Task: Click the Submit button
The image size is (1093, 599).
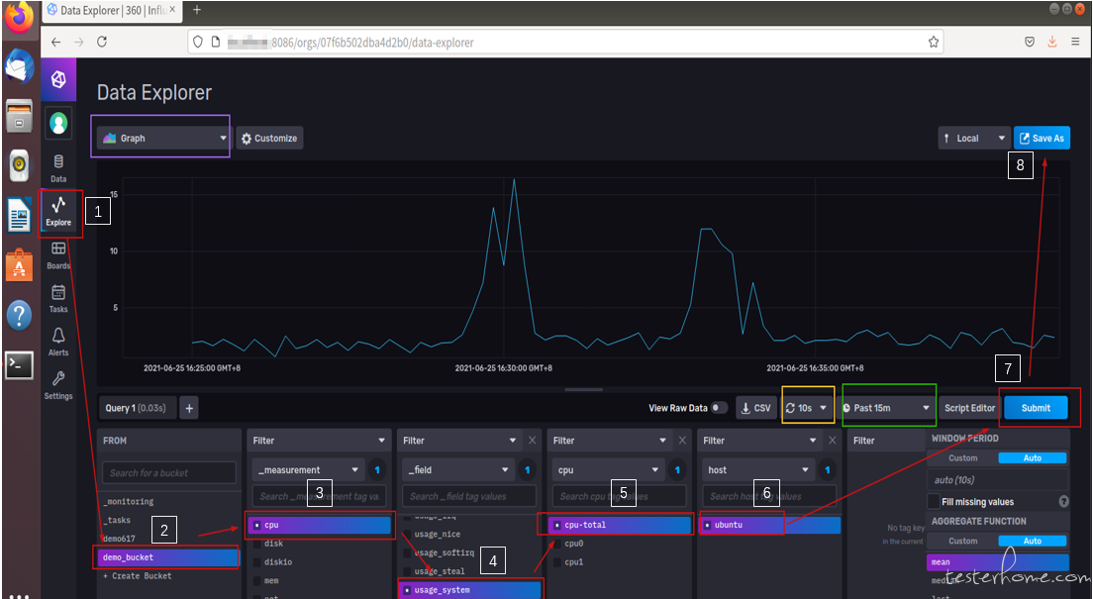Action: pyautogui.click(x=1036, y=408)
